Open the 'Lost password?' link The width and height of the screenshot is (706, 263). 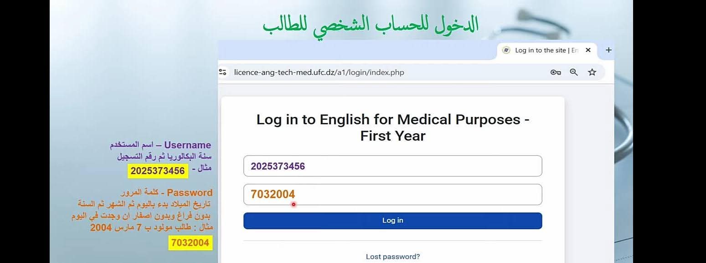[393, 257]
